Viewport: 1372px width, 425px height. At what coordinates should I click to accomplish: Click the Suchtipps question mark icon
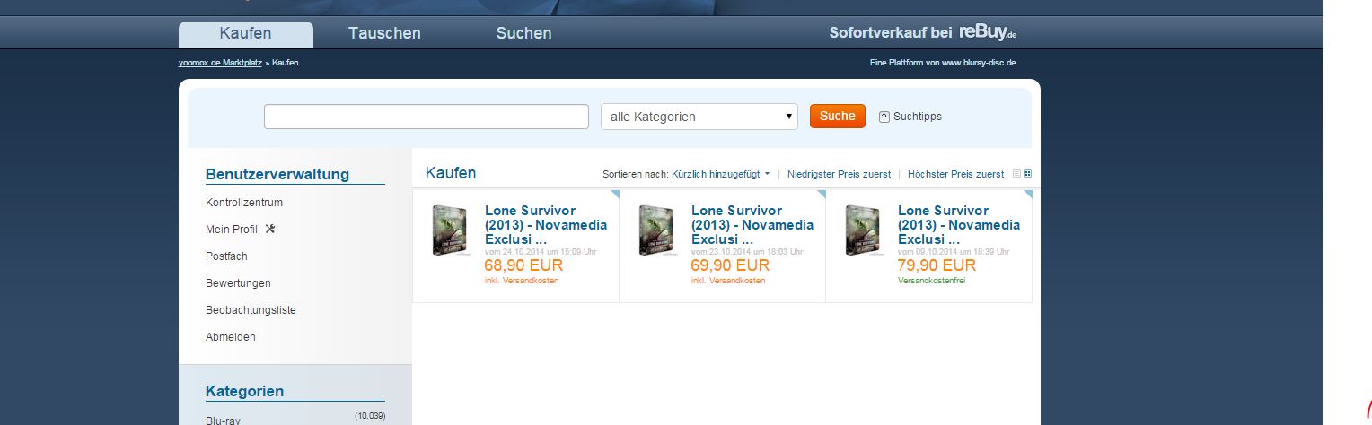pyautogui.click(x=884, y=117)
